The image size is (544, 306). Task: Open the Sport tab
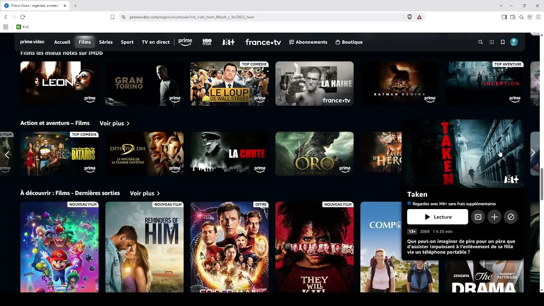tap(127, 42)
